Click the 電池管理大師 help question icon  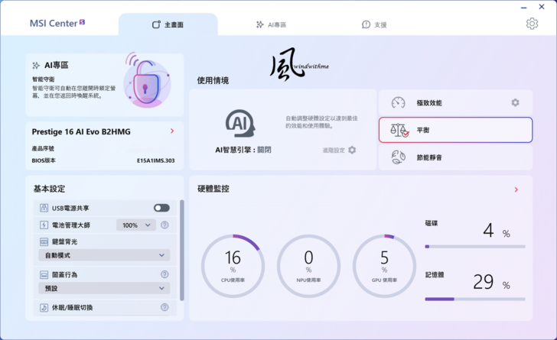(x=164, y=225)
